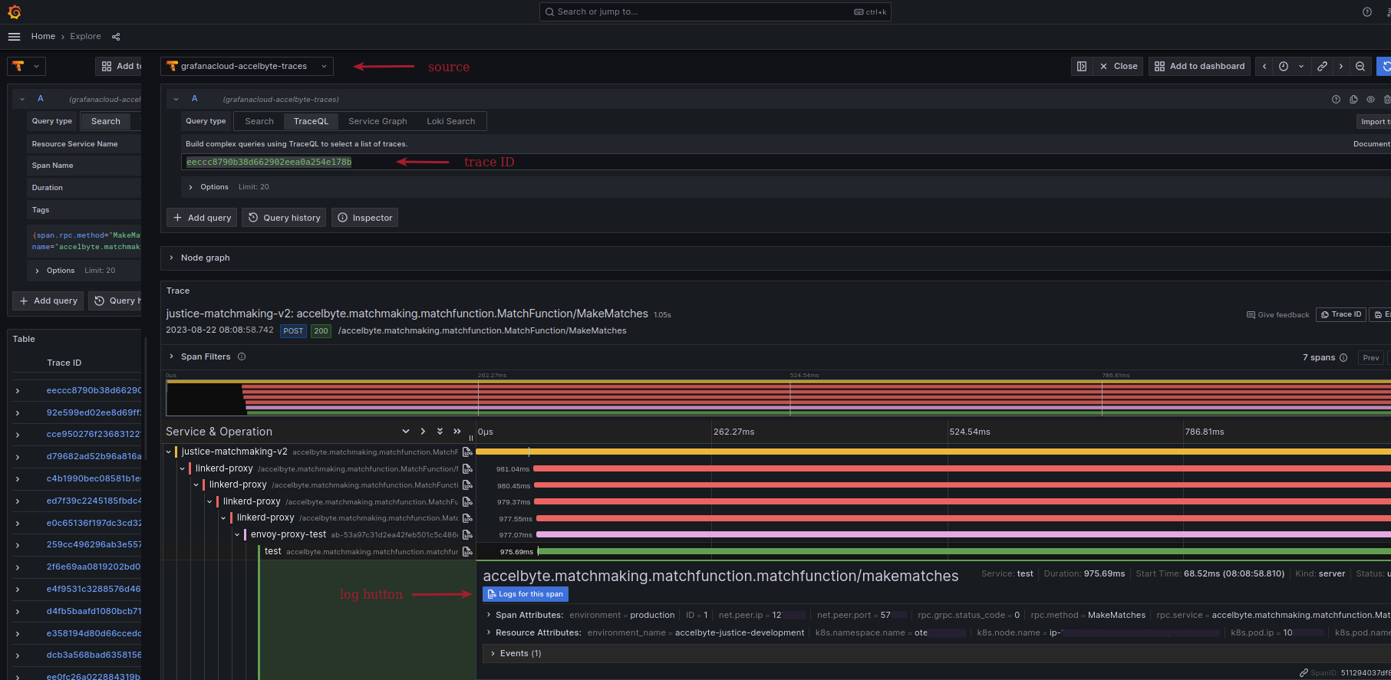Expand one level with single chevron-down icon

tap(406, 432)
